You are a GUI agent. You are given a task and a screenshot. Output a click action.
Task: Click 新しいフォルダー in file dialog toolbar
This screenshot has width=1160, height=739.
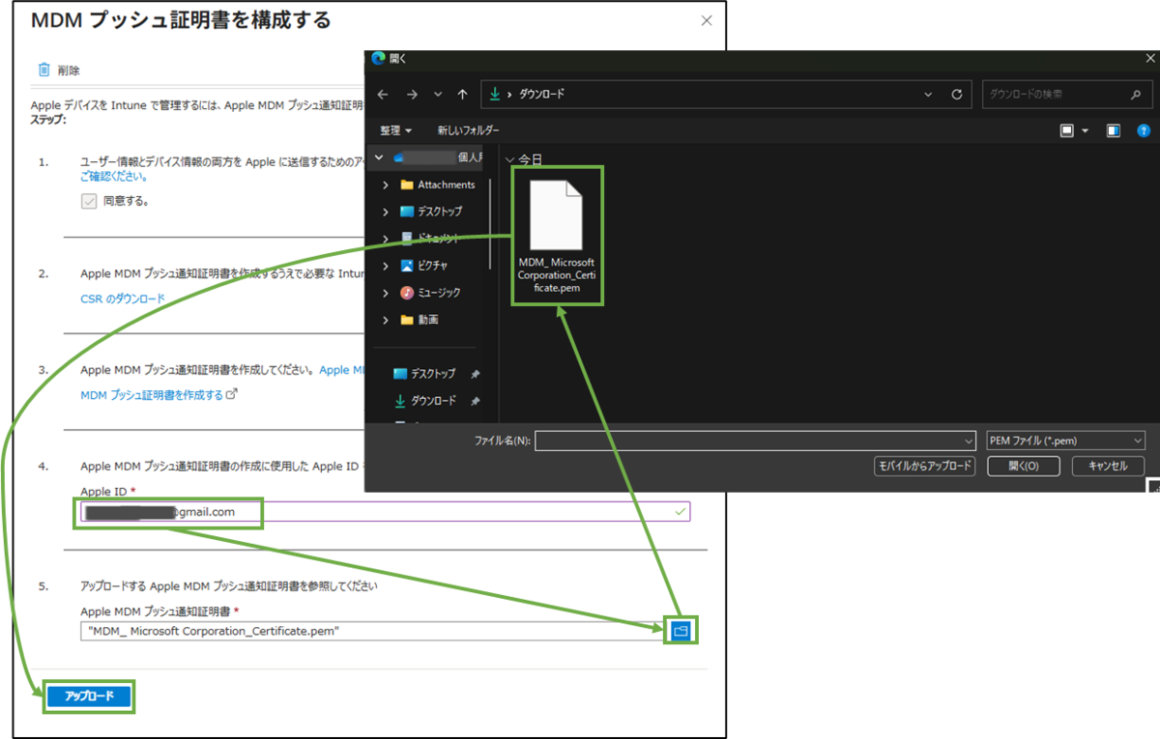[x=468, y=130]
